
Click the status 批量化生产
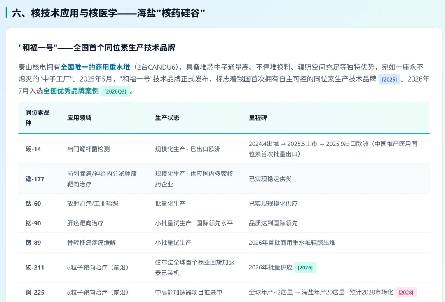(x=170, y=204)
